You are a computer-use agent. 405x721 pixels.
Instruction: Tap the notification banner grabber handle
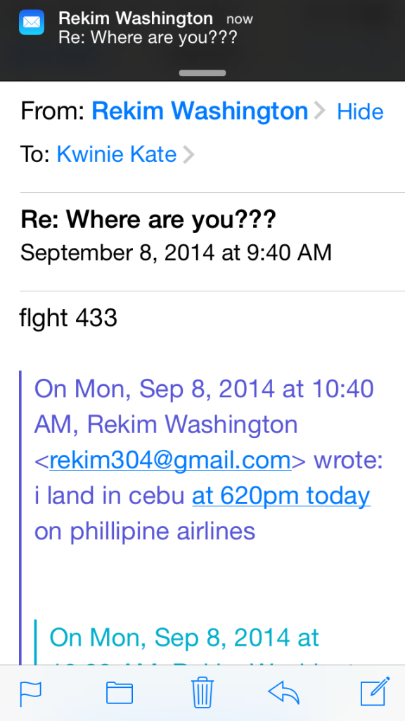(x=202, y=73)
